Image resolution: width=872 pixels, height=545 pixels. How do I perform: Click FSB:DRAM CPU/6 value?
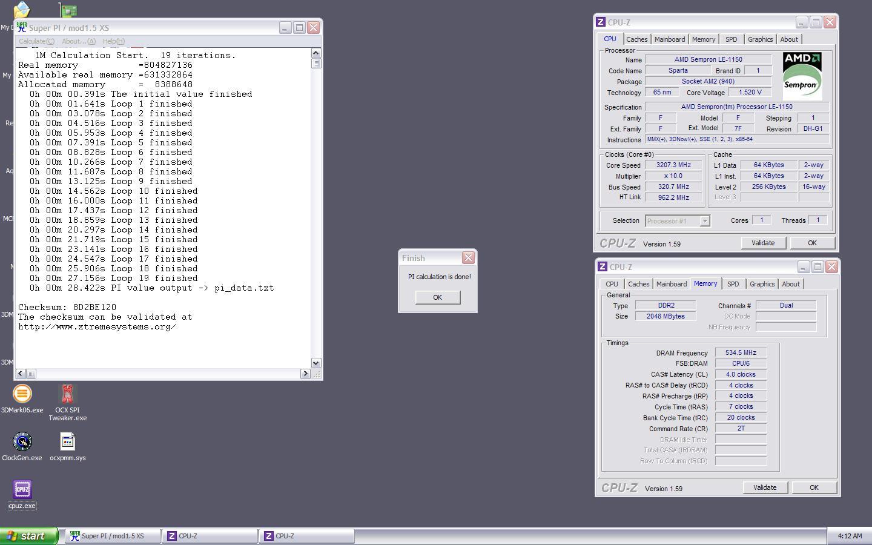741,363
